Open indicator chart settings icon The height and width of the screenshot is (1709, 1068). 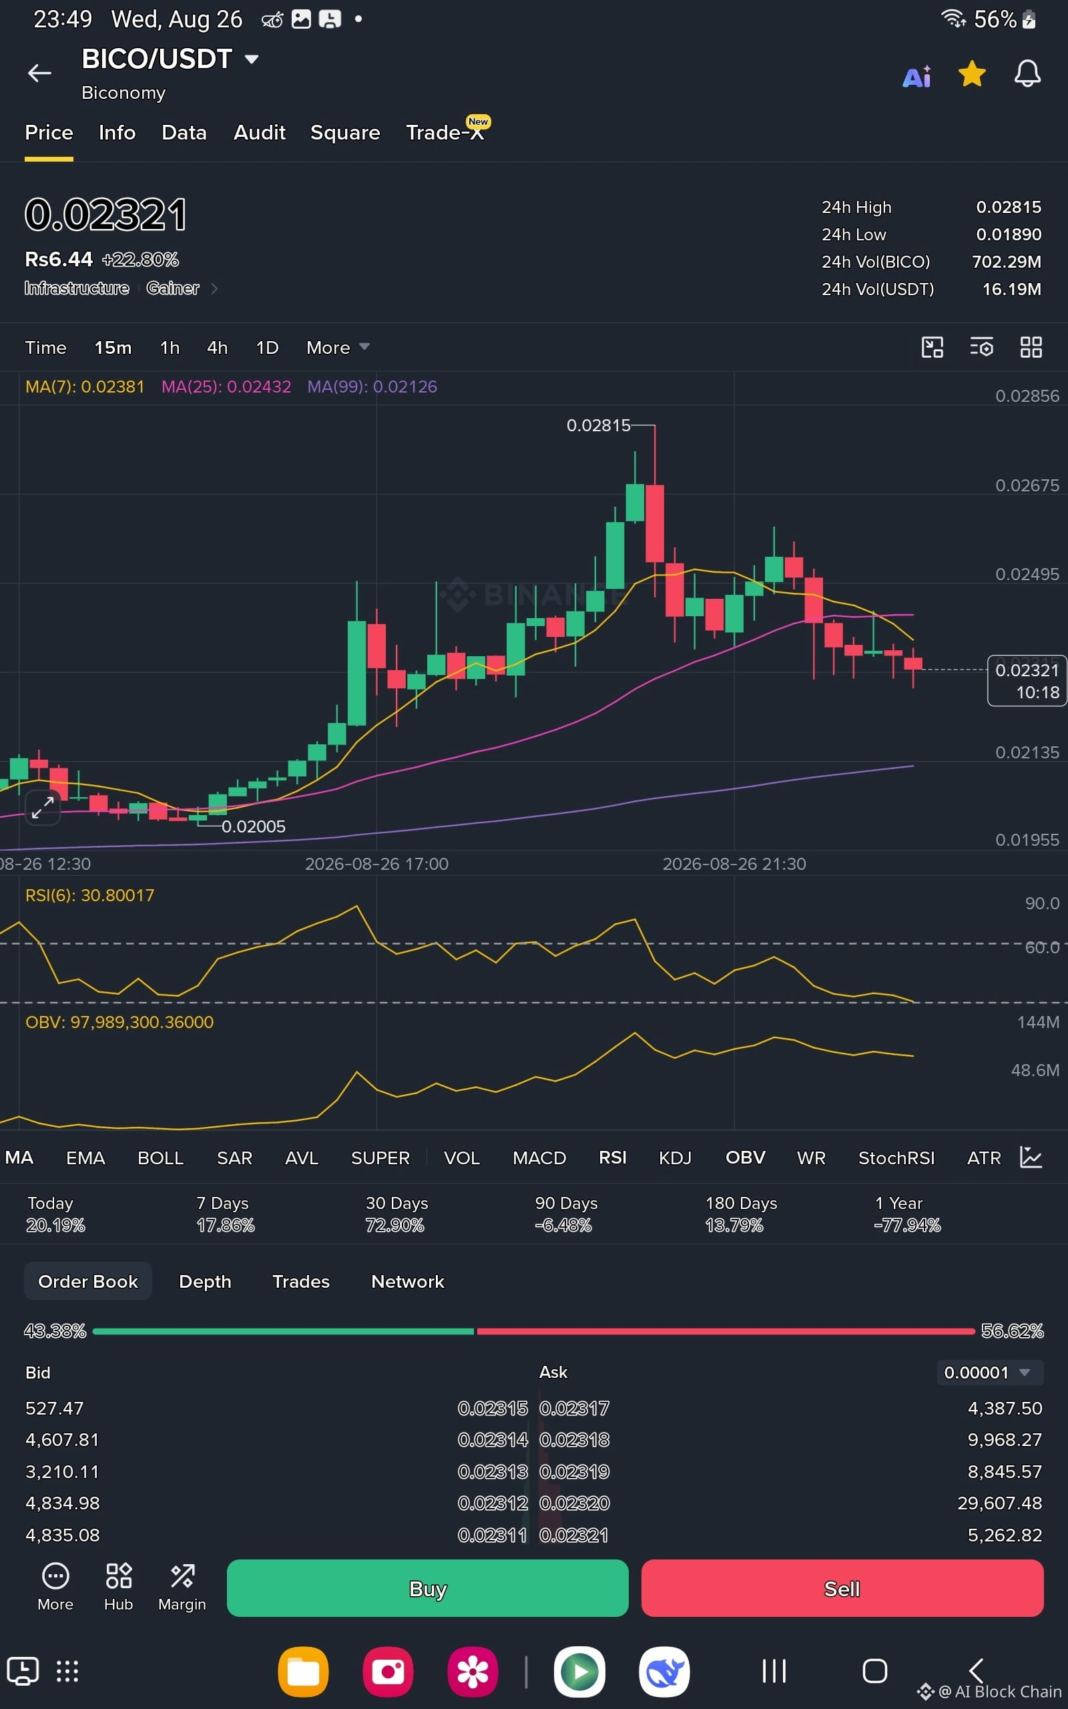pos(1031,1157)
